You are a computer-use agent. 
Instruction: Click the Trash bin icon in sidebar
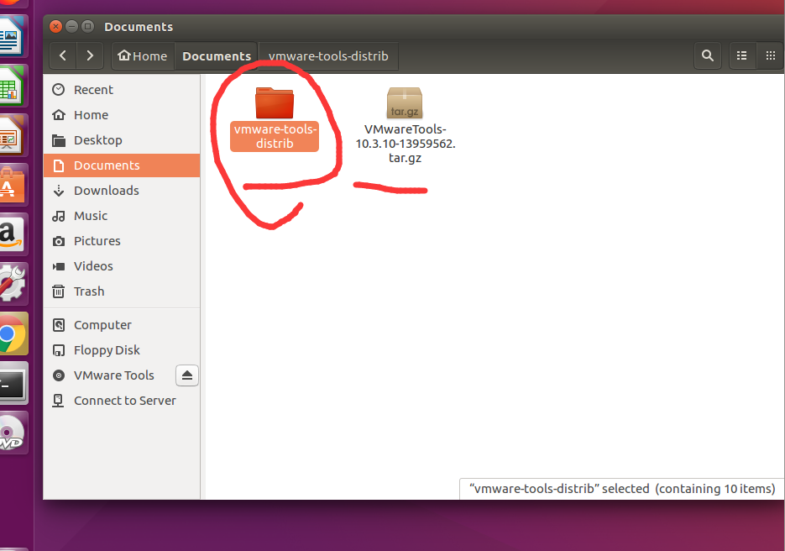pyautogui.click(x=59, y=291)
